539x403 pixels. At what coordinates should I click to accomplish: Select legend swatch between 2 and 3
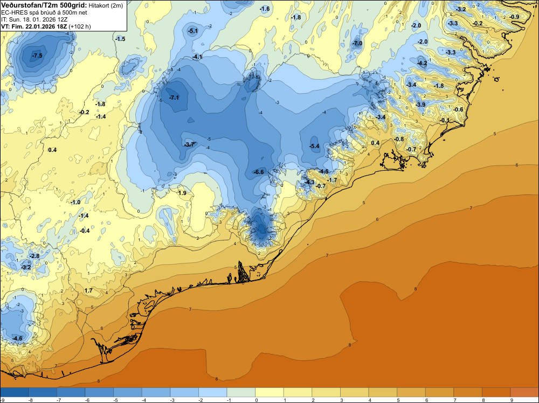[326, 392]
